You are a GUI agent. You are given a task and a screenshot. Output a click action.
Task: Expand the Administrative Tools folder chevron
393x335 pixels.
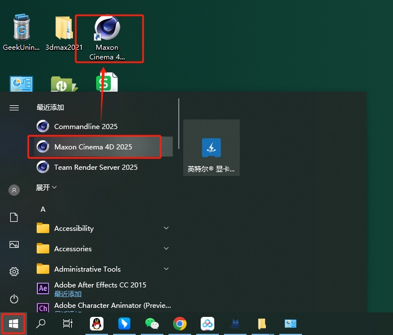point(166,269)
